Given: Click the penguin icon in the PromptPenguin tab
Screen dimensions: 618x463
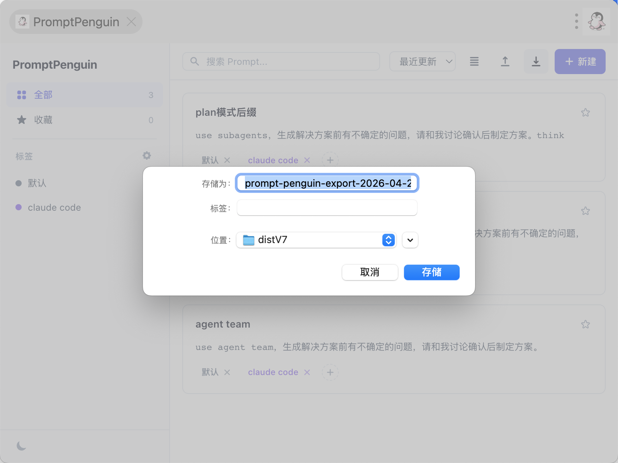Looking at the screenshot, I should [22, 22].
